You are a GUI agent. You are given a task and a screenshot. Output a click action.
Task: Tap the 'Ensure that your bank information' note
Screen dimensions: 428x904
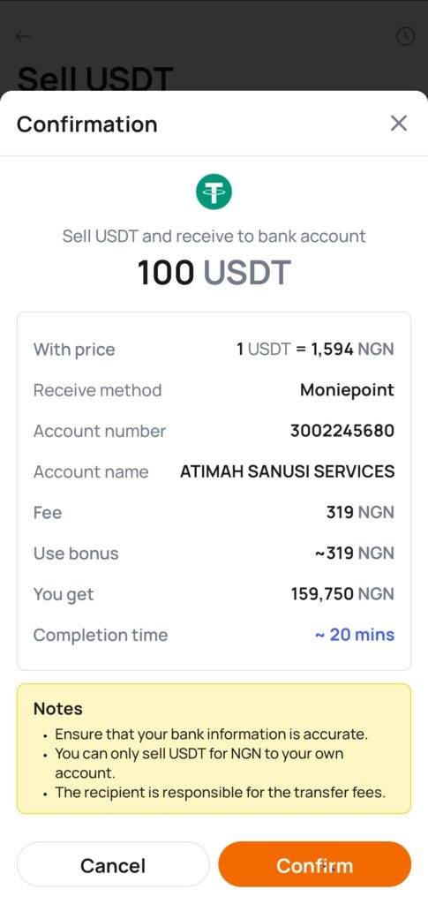[x=212, y=734]
